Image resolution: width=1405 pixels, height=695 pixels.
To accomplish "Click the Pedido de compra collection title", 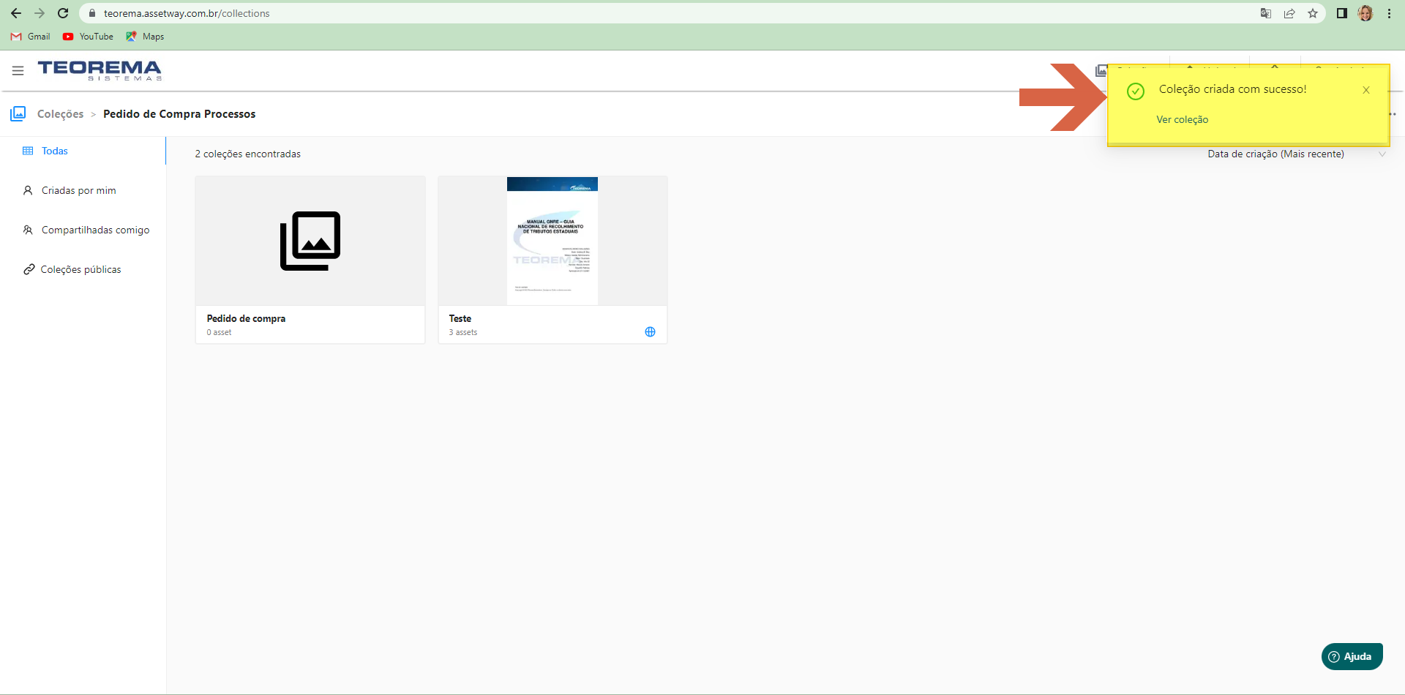I will click(246, 318).
